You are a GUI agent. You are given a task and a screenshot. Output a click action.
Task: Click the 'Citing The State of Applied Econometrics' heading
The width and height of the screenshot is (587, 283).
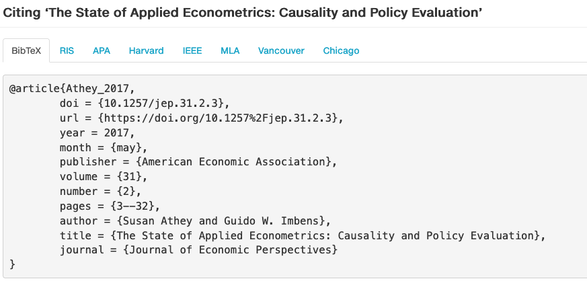pos(242,13)
